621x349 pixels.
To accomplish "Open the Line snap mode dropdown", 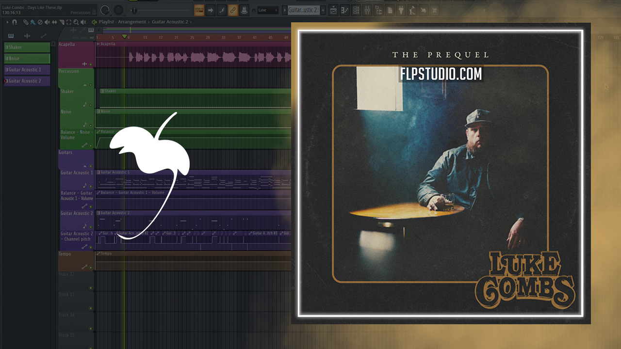I will (267, 10).
